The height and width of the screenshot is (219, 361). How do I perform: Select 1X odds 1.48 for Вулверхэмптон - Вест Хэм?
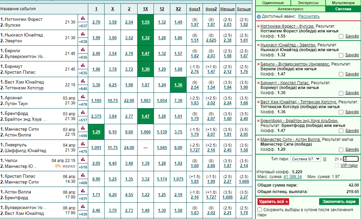coord(145,210)
